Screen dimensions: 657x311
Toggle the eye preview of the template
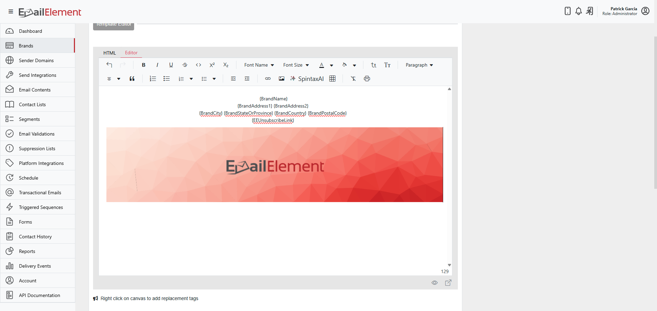click(x=435, y=283)
